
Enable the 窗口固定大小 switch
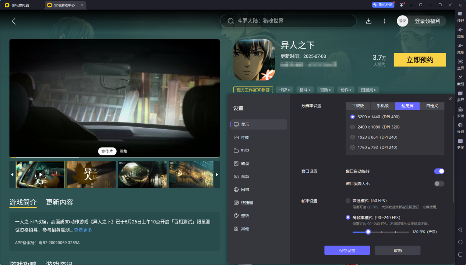click(x=439, y=184)
